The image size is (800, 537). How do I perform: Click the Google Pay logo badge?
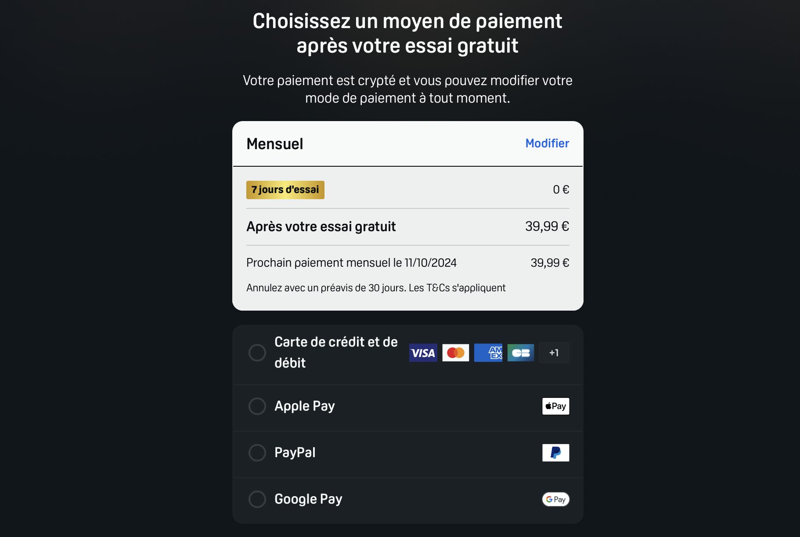click(x=555, y=499)
